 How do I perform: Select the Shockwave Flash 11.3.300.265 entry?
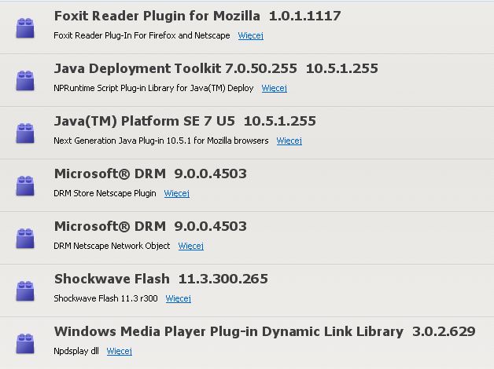click(161, 279)
